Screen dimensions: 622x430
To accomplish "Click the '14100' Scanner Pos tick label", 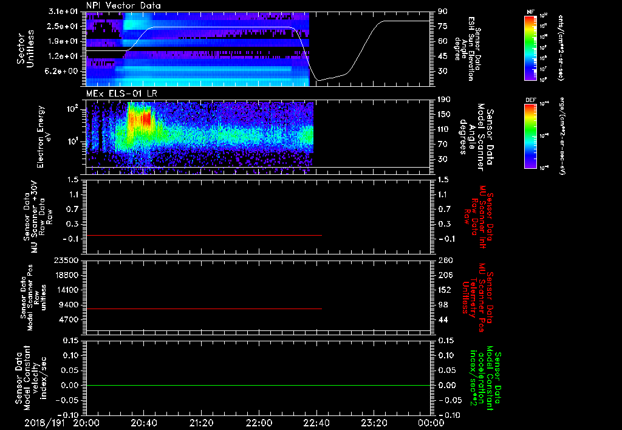I will click(66, 290).
